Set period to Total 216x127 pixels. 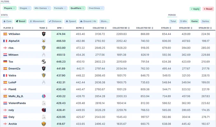pos(173,21)
